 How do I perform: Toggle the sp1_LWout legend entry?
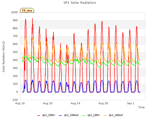pyautogui.click(x=113, y=115)
